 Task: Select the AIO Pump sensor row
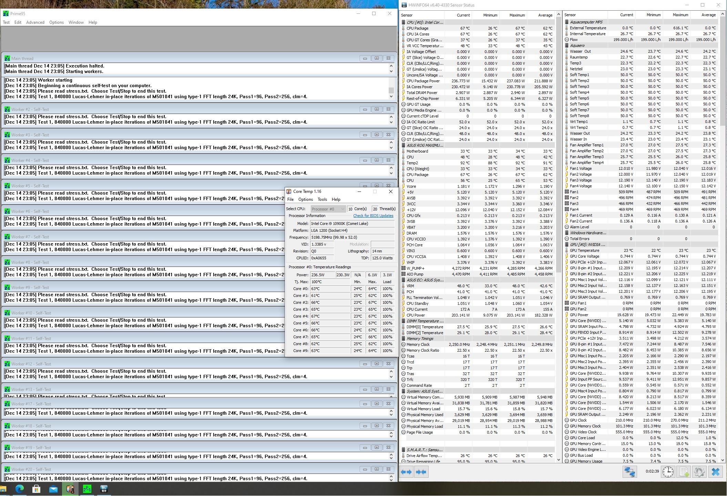click(x=478, y=274)
